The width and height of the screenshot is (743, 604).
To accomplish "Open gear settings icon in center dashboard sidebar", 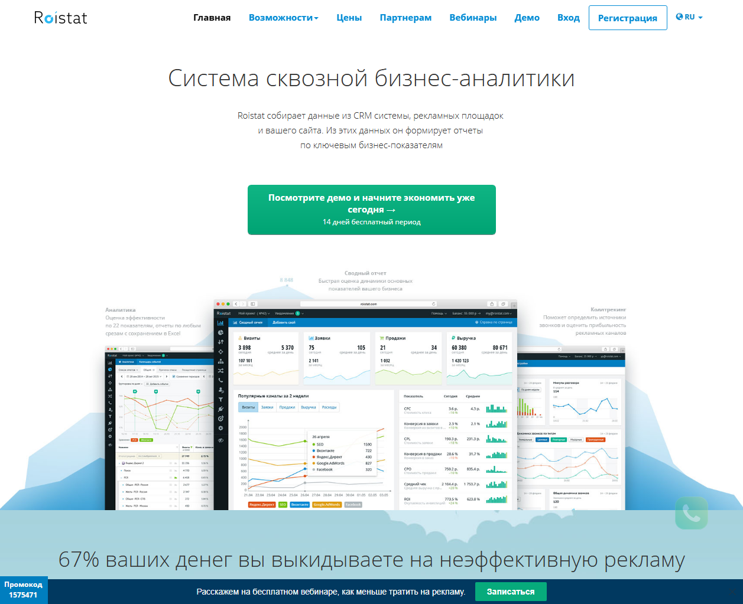I will (x=220, y=427).
